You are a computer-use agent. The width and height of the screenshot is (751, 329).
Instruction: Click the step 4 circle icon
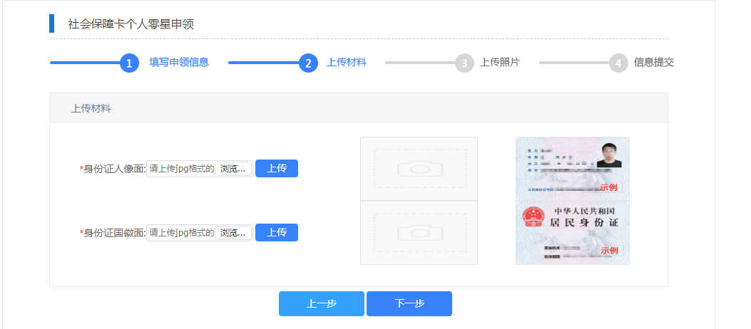(x=618, y=63)
